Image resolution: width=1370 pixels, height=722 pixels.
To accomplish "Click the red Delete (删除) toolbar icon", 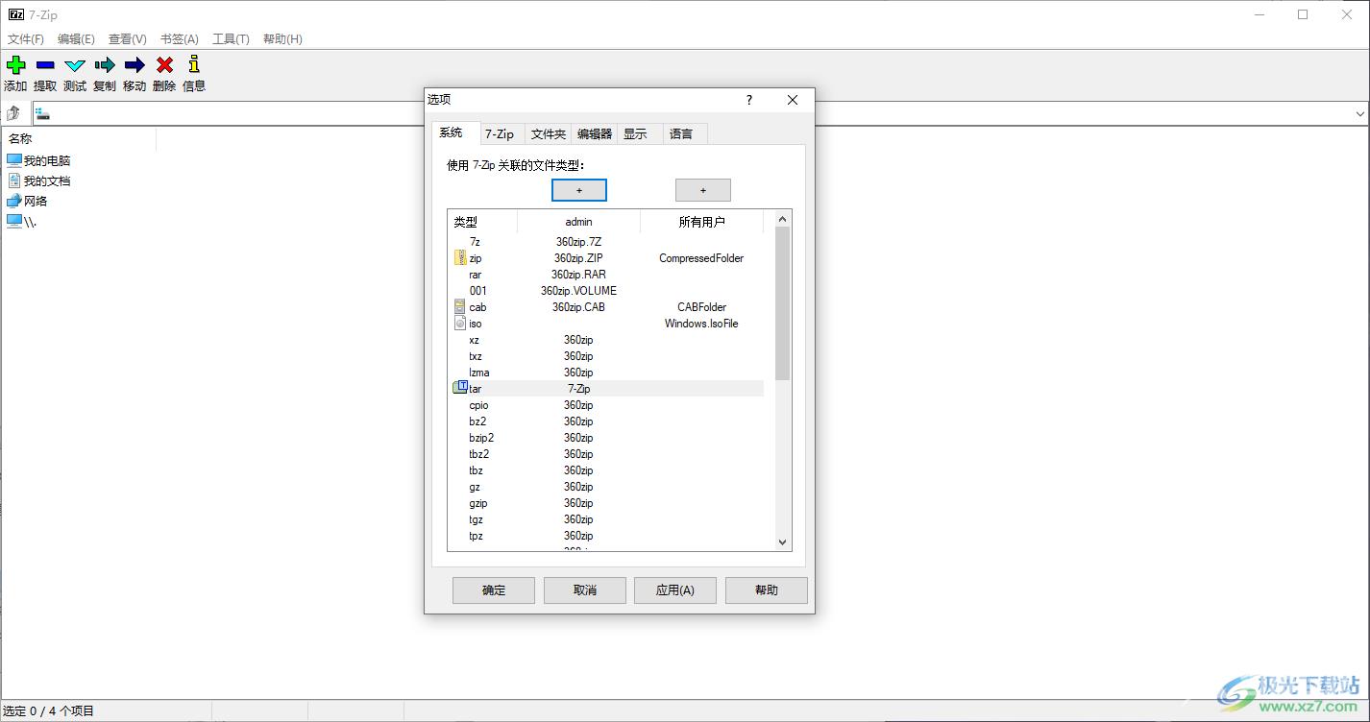I will (164, 65).
